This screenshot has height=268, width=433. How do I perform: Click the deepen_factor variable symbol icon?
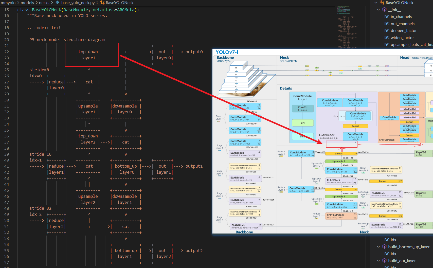click(x=387, y=30)
